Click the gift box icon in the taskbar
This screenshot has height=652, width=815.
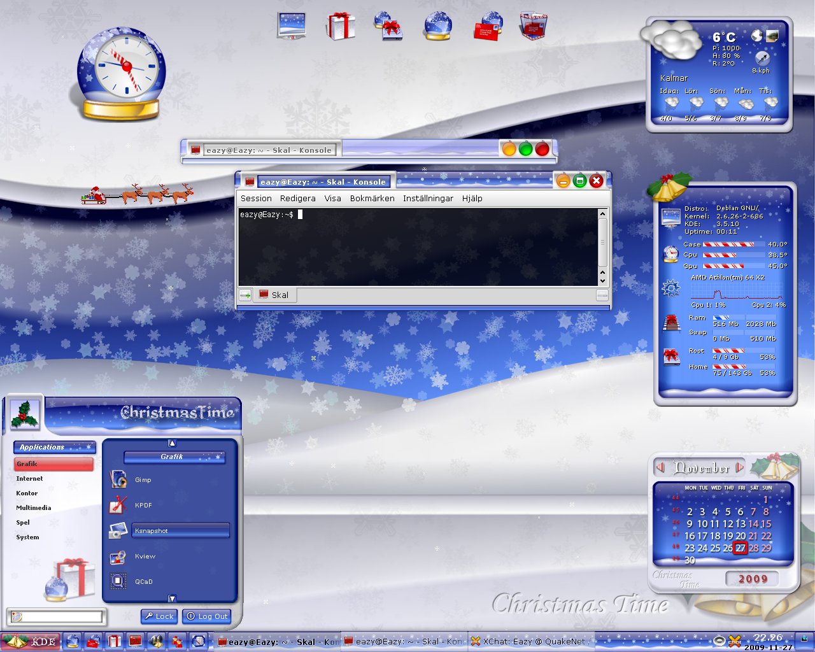click(x=114, y=641)
